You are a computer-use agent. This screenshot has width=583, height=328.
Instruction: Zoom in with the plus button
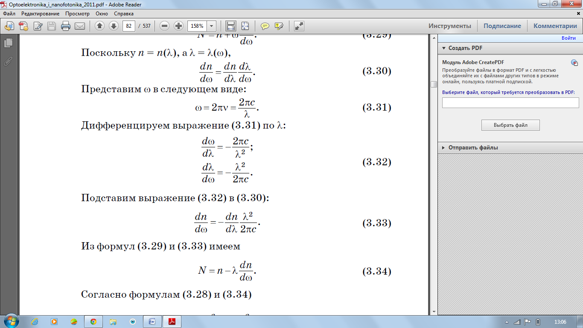tap(179, 26)
